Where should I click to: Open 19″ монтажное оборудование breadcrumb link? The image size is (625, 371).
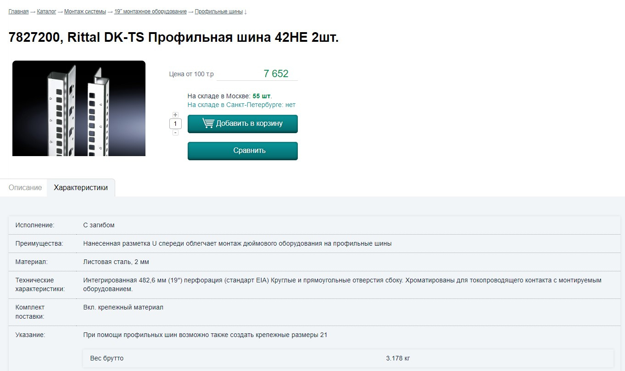pos(151,11)
